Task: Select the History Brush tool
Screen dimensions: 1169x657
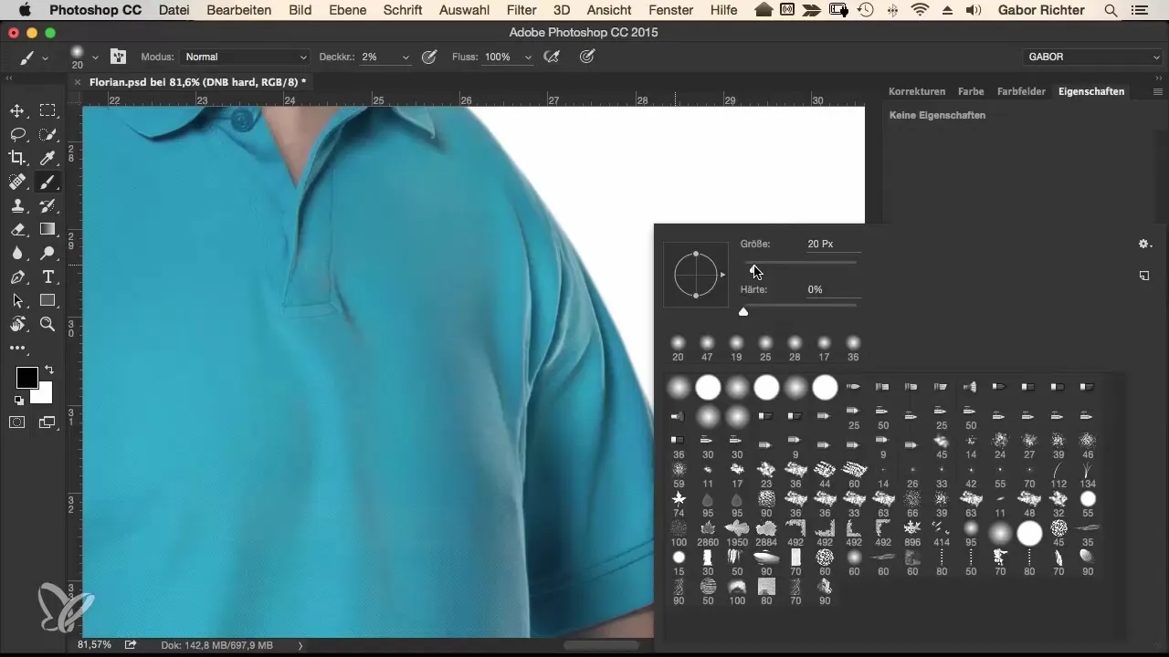Action: pyautogui.click(x=47, y=206)
